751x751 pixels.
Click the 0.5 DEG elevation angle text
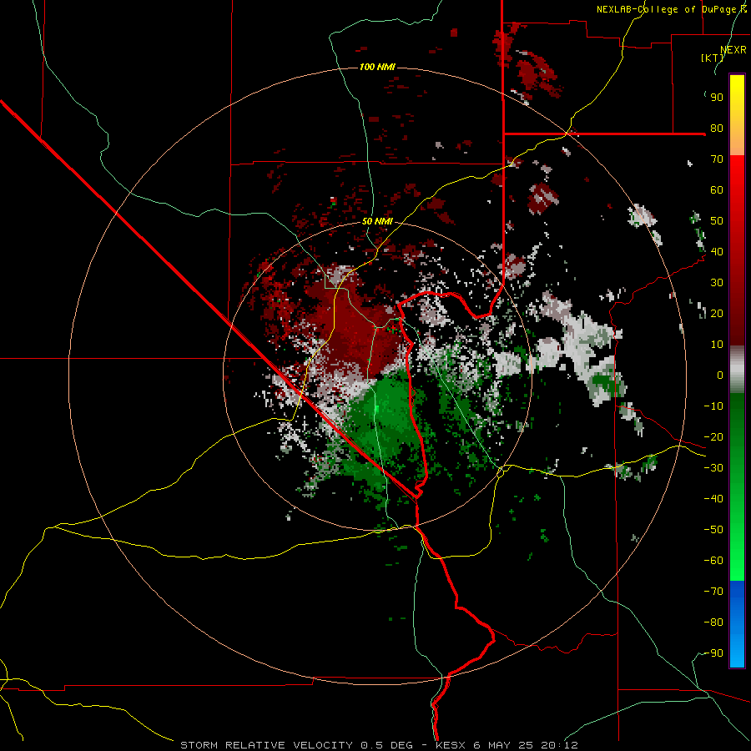pos(387,745)
